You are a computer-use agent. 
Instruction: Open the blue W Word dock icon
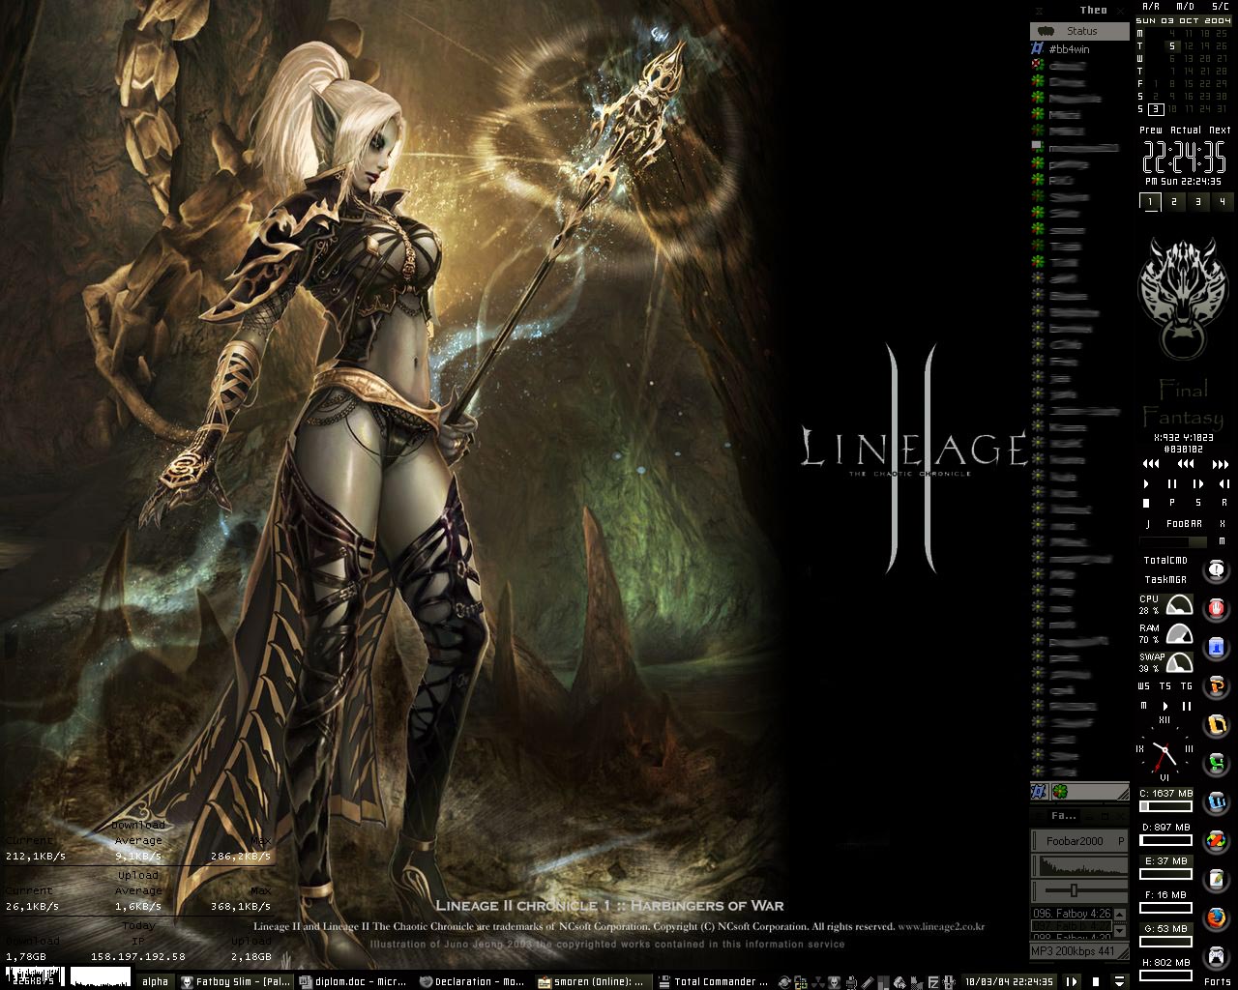(x=1216, y=801)
